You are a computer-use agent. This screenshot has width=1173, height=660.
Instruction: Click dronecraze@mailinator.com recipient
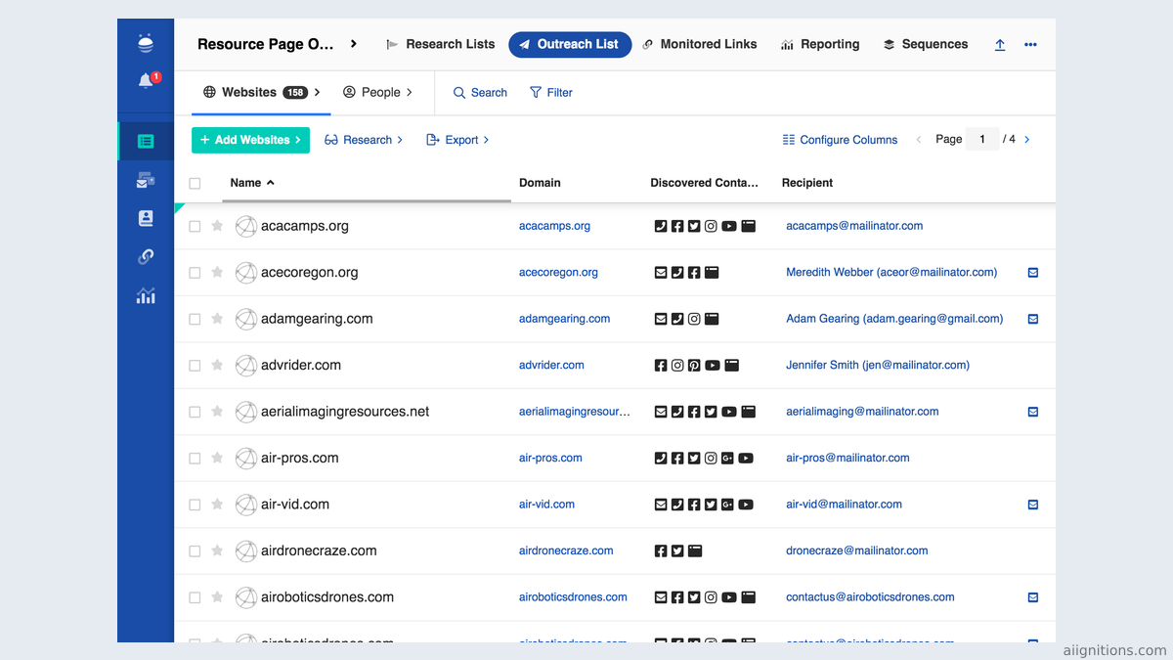pyautogui.click(x=857, y=551)
